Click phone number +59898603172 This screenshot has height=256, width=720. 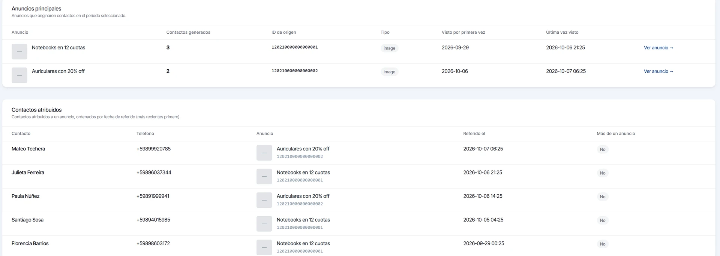tap(153, 243)
